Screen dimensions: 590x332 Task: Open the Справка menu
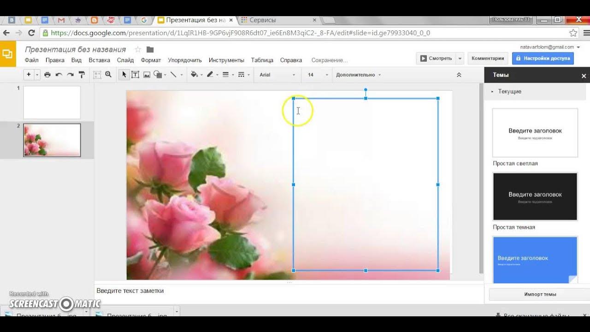[291, 60]
